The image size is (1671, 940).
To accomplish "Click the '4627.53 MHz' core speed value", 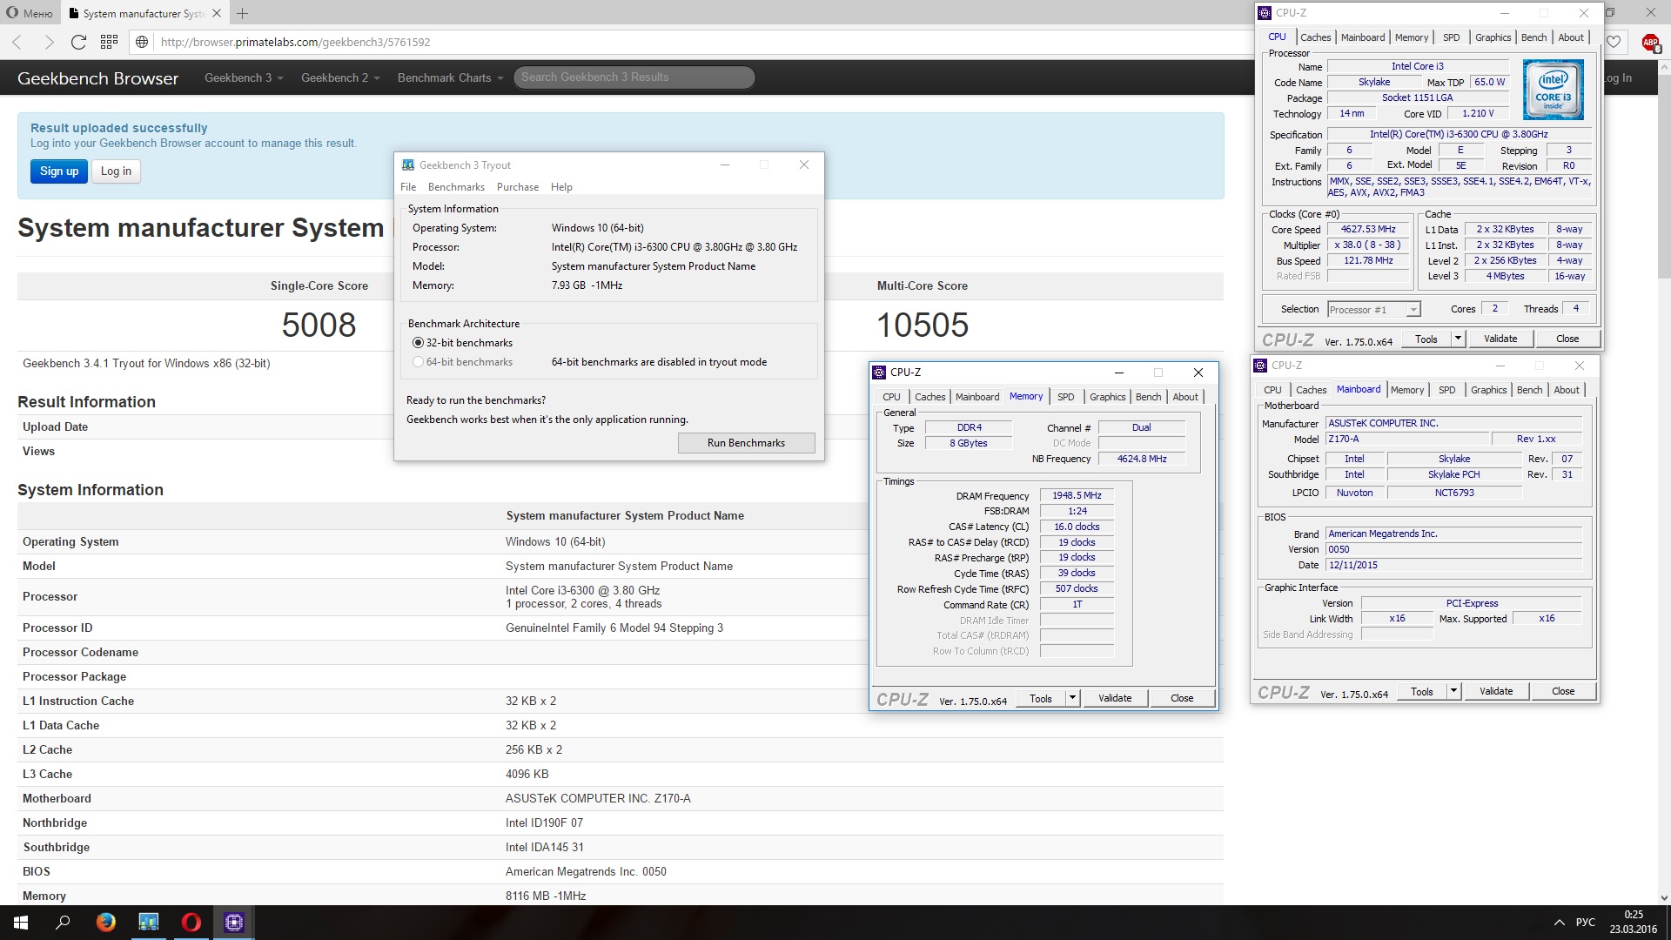I will [1368, 230].
